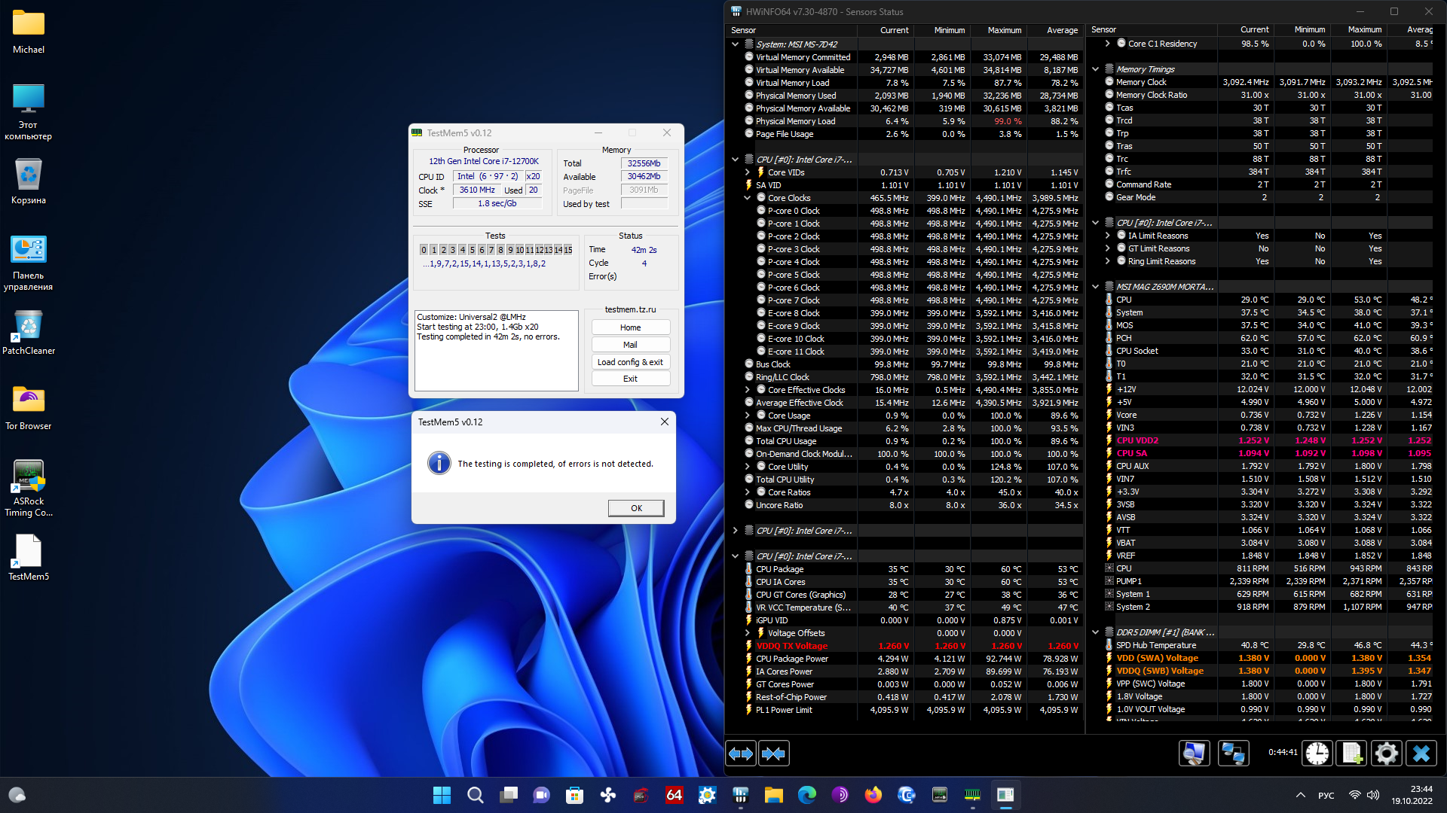
Task: Open HWiNFO sensor settings gear icon
Action: pyautogui.click(x=1386, y=754)
